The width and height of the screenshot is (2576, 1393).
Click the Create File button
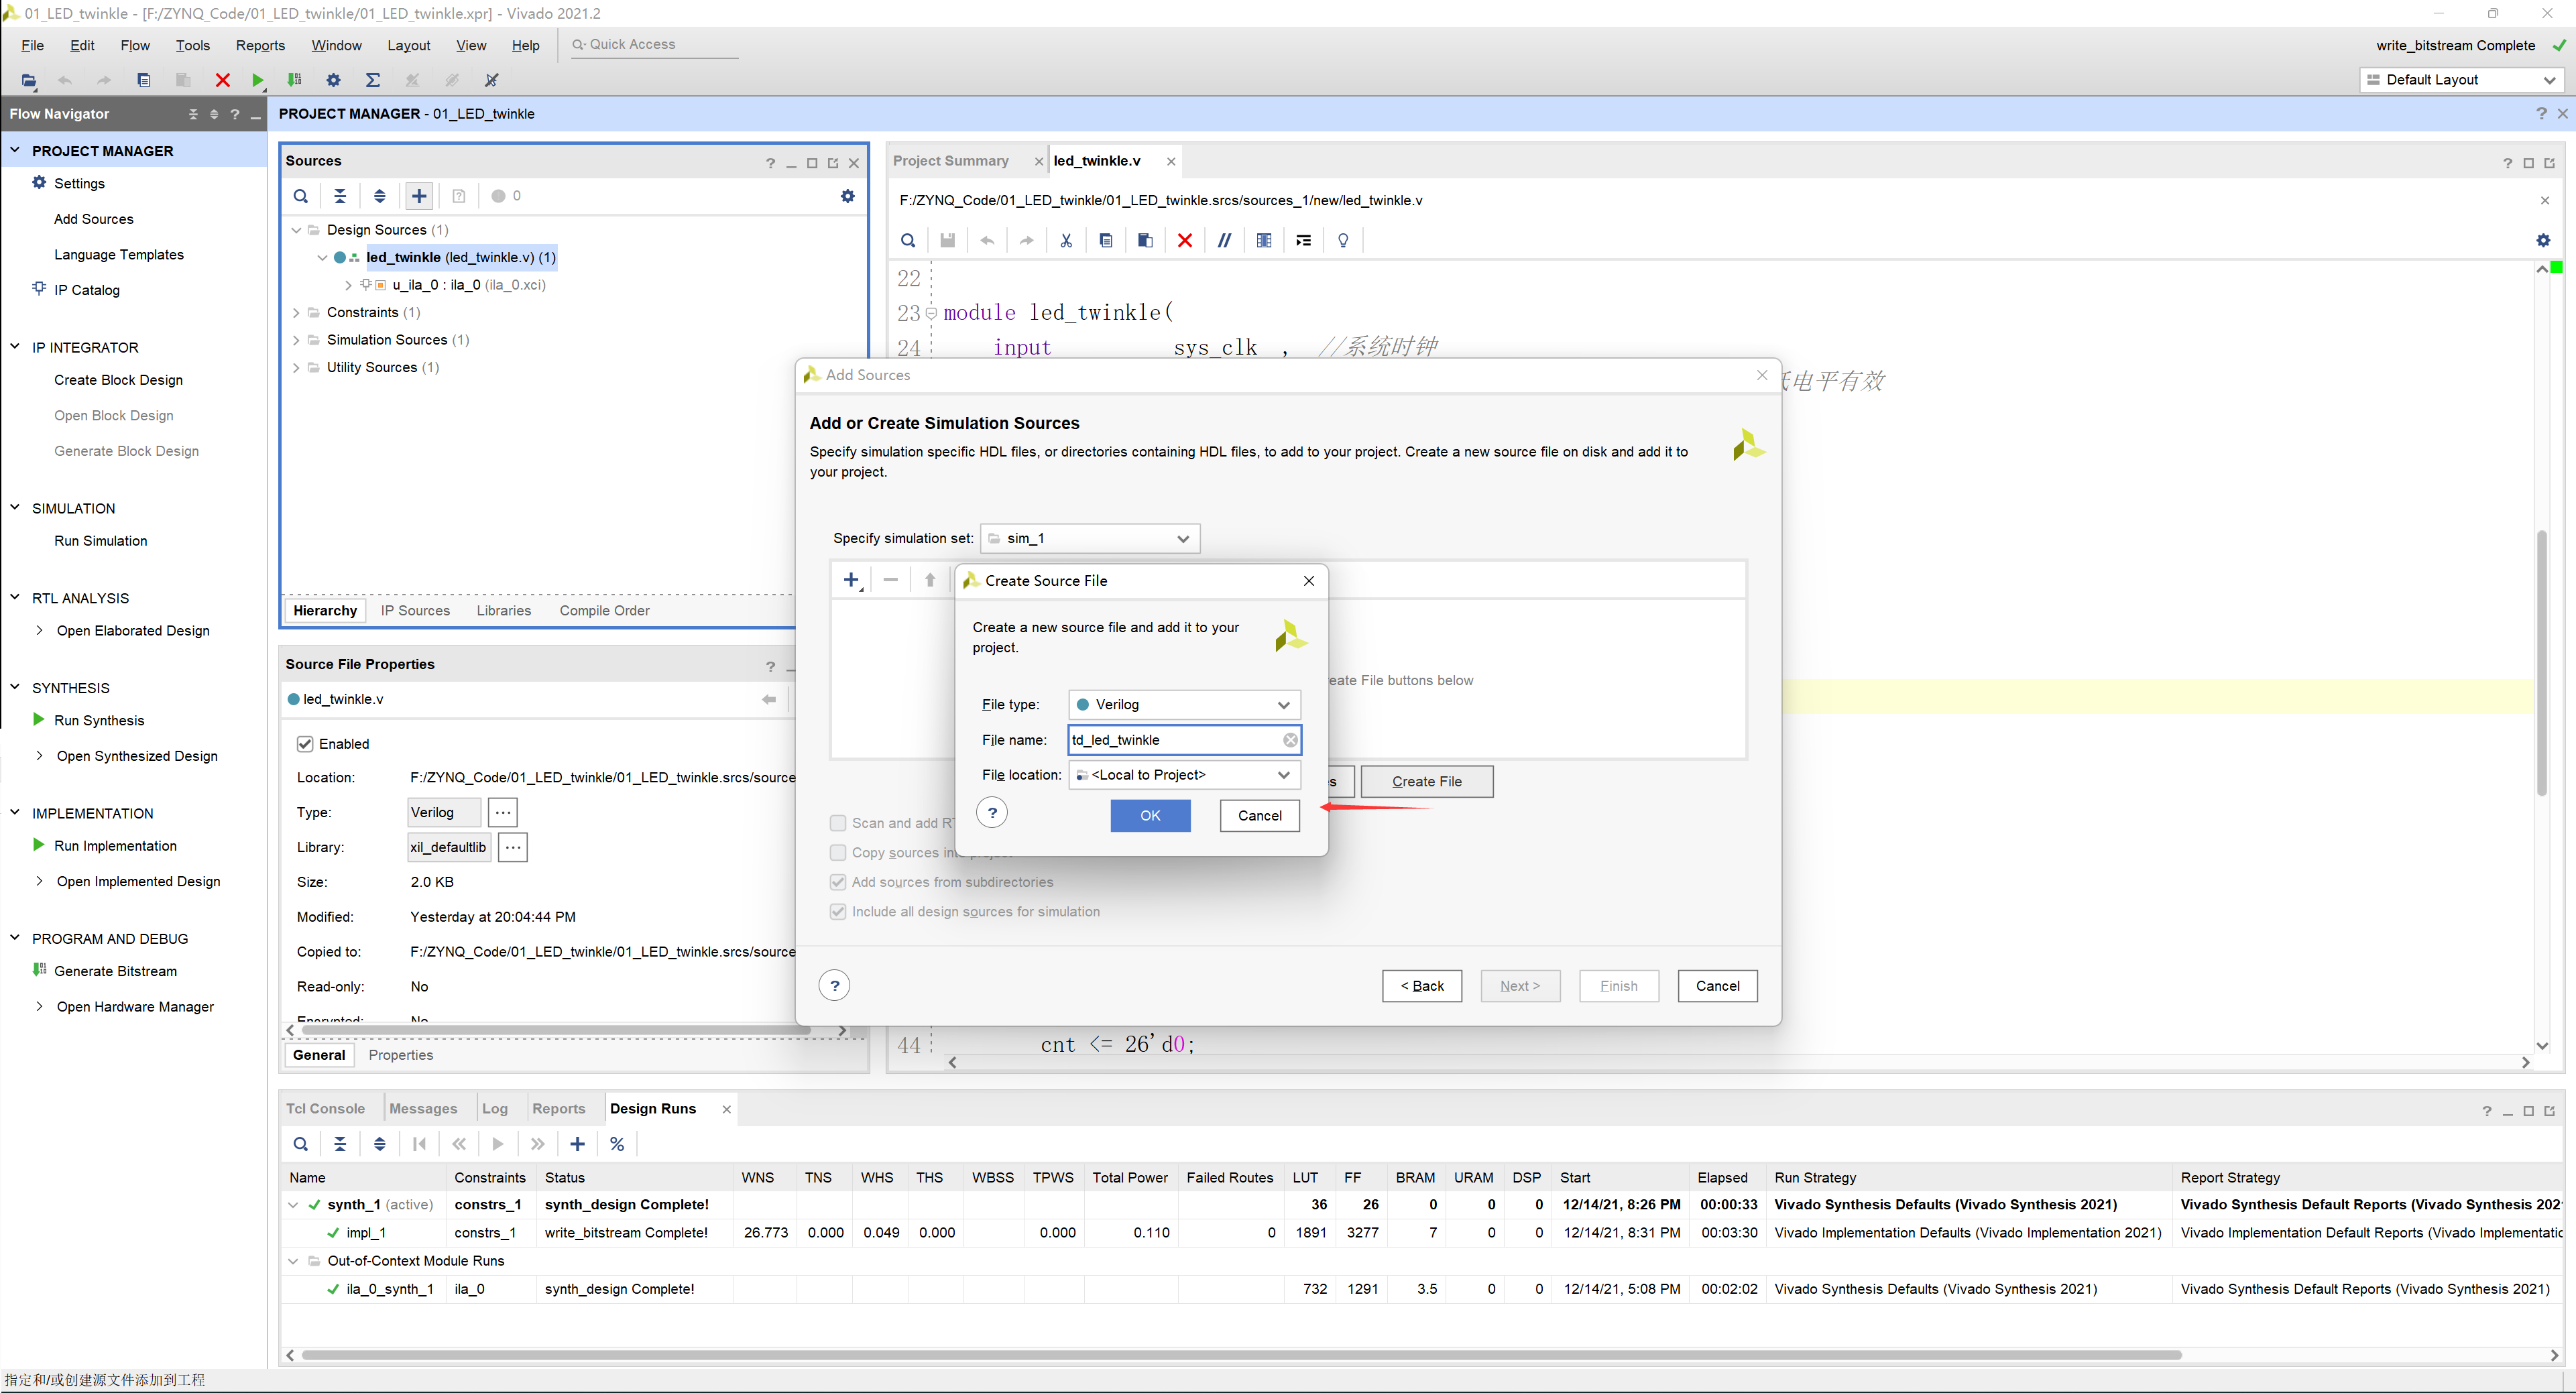[x=1426, y=782]
